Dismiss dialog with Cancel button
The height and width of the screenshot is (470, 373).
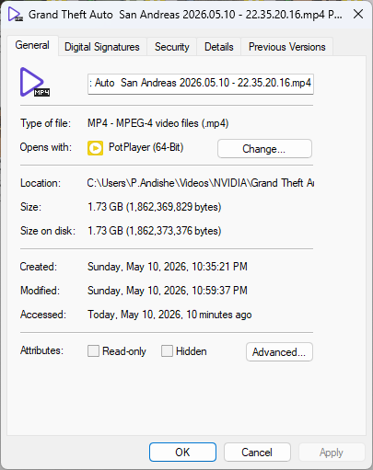pyautogui.click(x=257, y=453)
